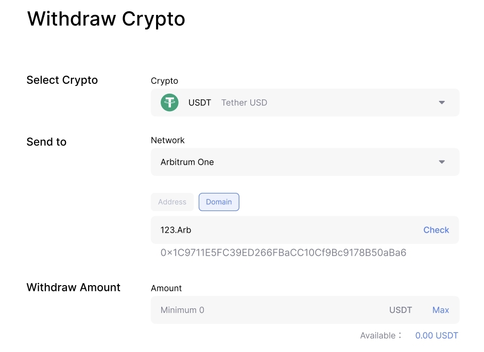
Task: Expand the Network dropdown arrow
Action: (x=441, y=162)
